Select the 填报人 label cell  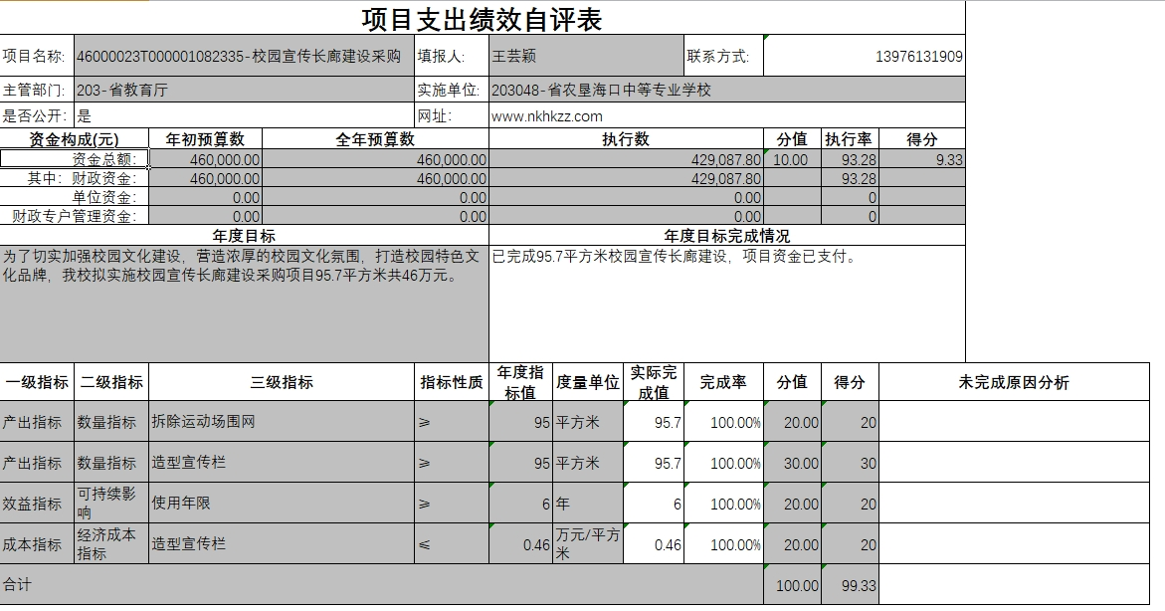452,56
